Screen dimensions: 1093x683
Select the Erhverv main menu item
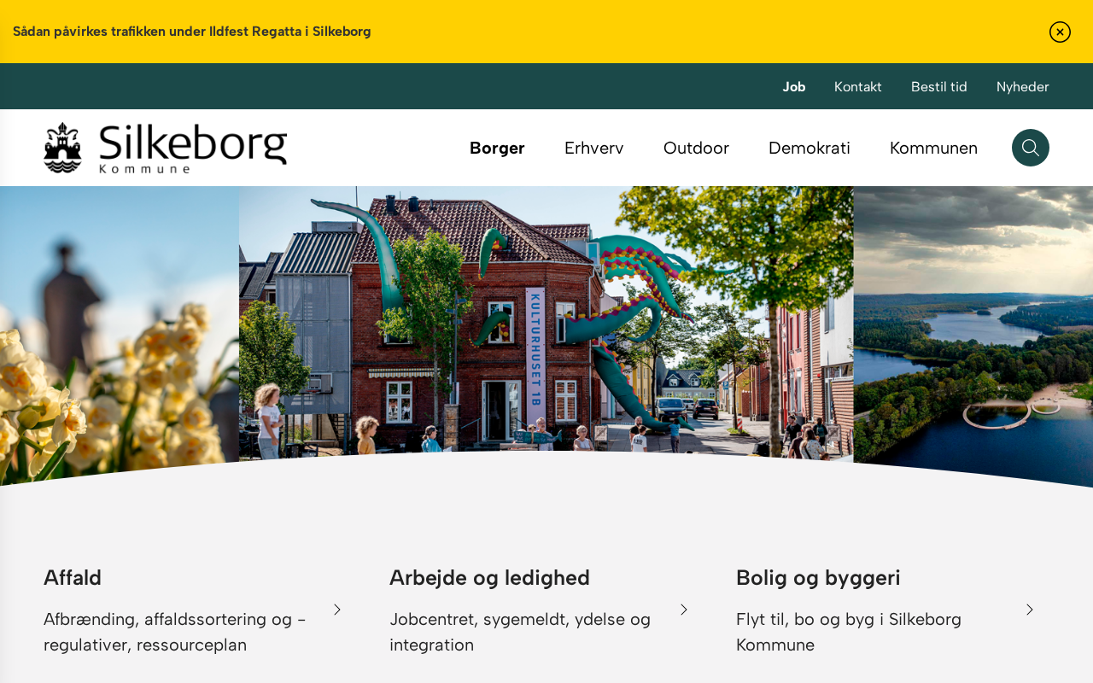594,148
